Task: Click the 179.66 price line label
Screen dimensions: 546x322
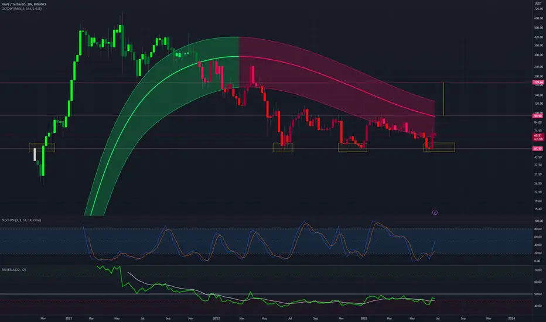Action: click(x=538, y=83)
